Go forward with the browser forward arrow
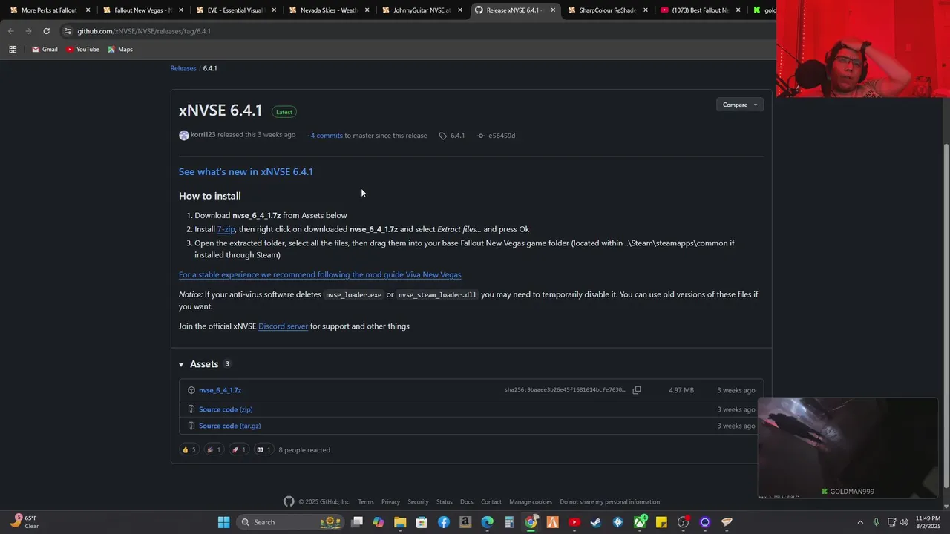This screenshot has height=534, width=950. (28, 31)
